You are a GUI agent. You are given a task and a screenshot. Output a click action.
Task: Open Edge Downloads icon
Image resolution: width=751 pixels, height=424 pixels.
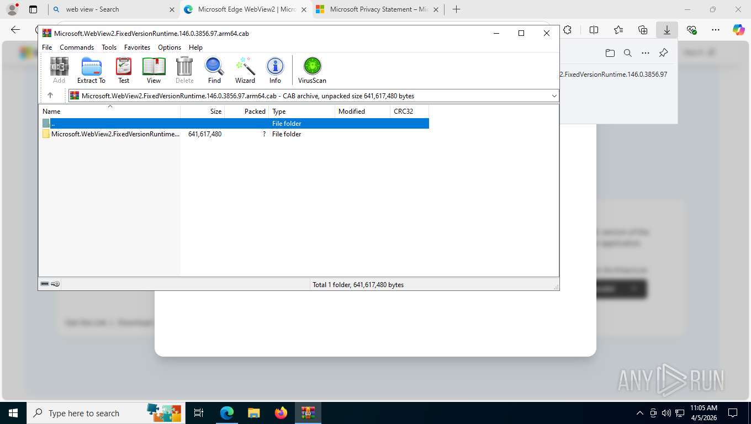[667, 30]
